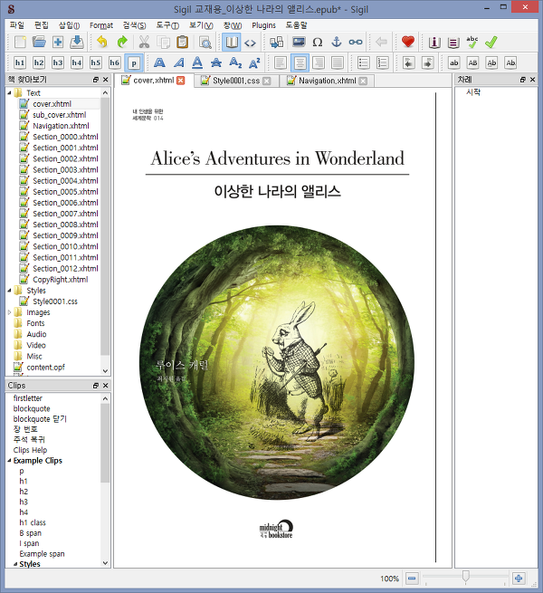Screen dimensions: 543x593
Task: Collapse the Text folder in book browser
Action: 9,92
